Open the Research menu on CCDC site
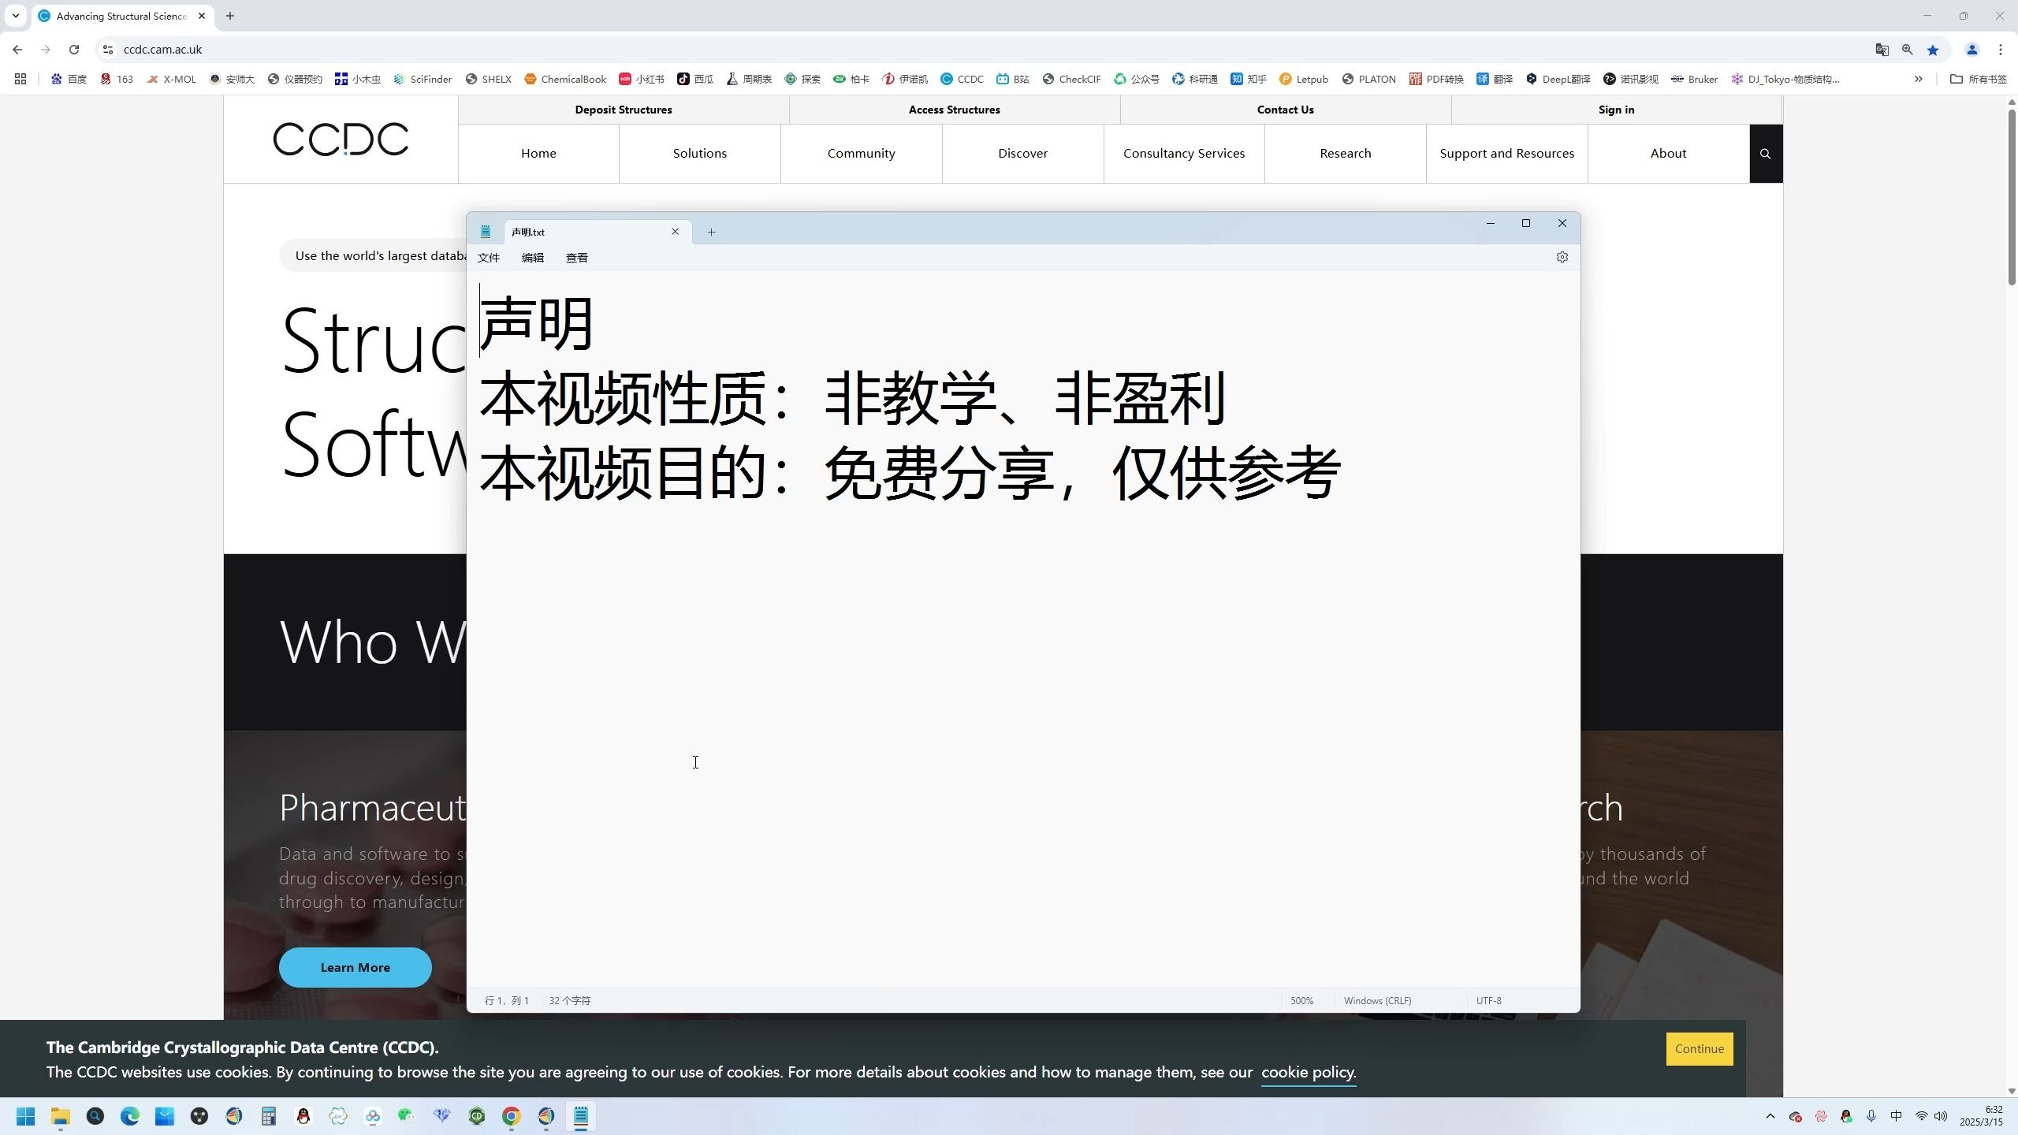The height and width of the screenshot is (1135, 2018). 1346,154
